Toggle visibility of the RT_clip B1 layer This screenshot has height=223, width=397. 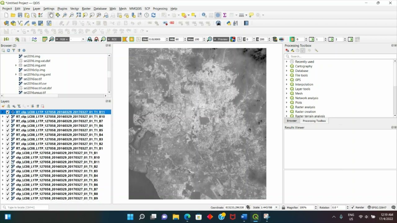(8, 148)
